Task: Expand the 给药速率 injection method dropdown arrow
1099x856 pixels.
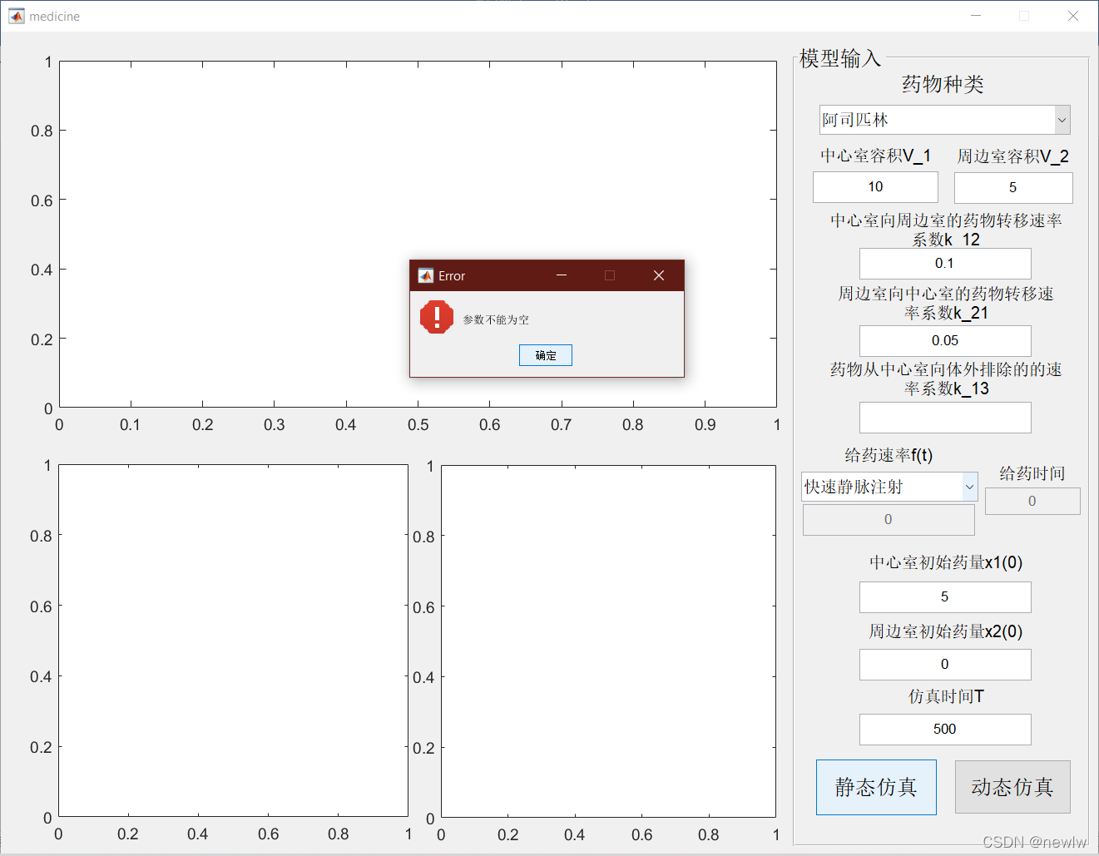Action: pos(969,487)
